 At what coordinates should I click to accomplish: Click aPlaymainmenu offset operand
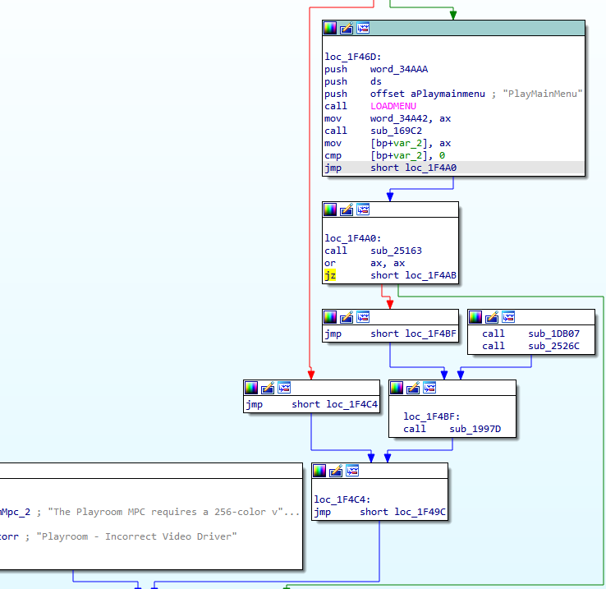point(448,94)
